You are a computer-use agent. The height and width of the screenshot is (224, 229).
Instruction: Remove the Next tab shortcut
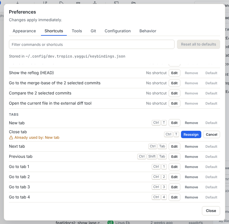[191, 146]
